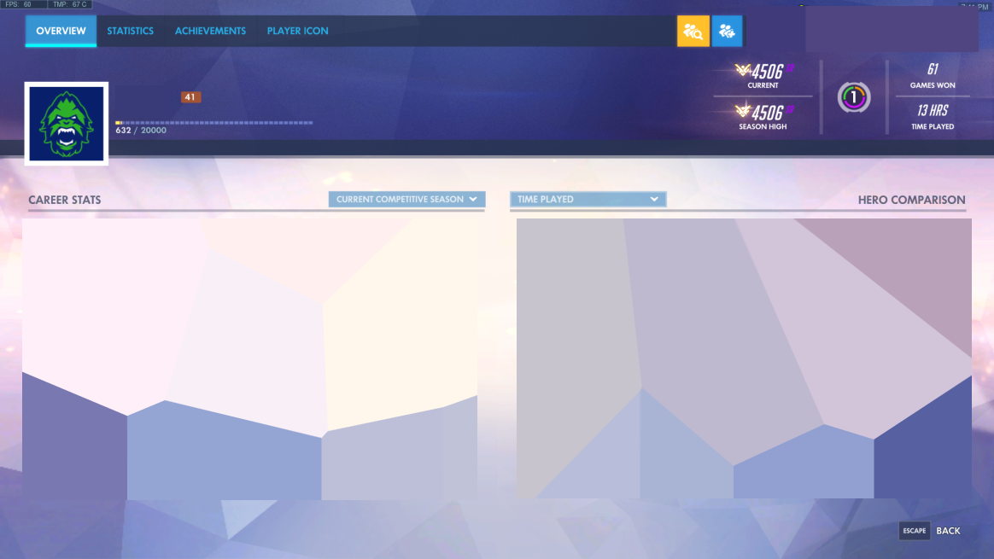Open the Current Competitive Season dropdown
Viewport: 994px width, 559px height.
pyautogui.click(x=406, y=199)
